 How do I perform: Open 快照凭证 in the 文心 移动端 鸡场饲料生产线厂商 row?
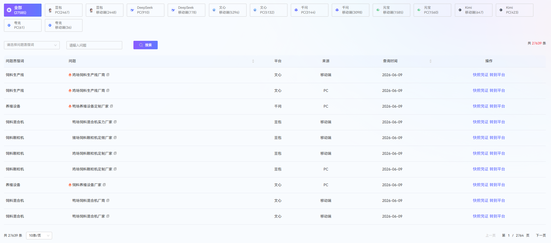click(480, 75)
